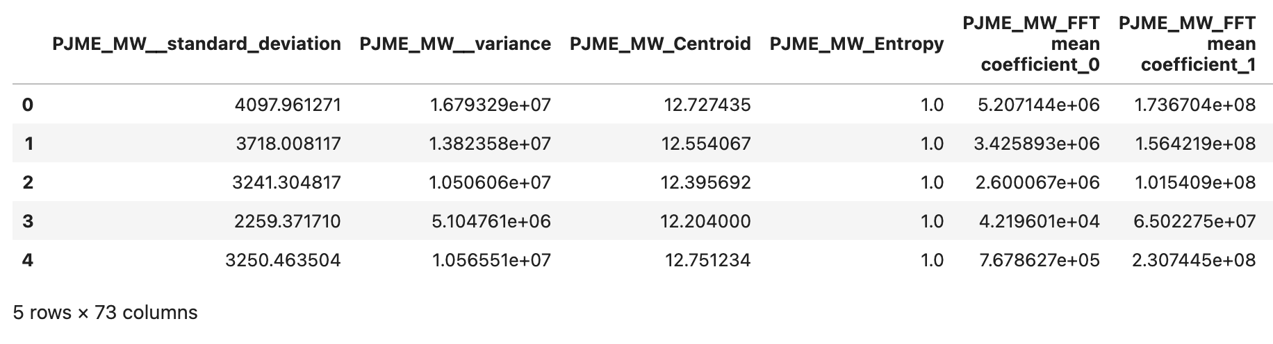Click the "5 rows × 73 columns" summary text
This screenshot has width=1273, height=344.
tap(105, 313)
